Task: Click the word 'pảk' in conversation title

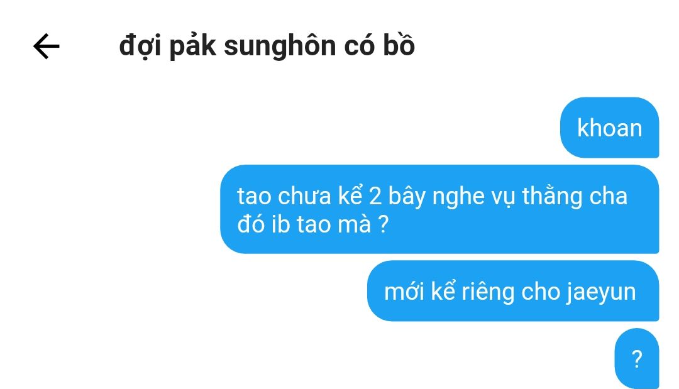Action: point(192,47)
